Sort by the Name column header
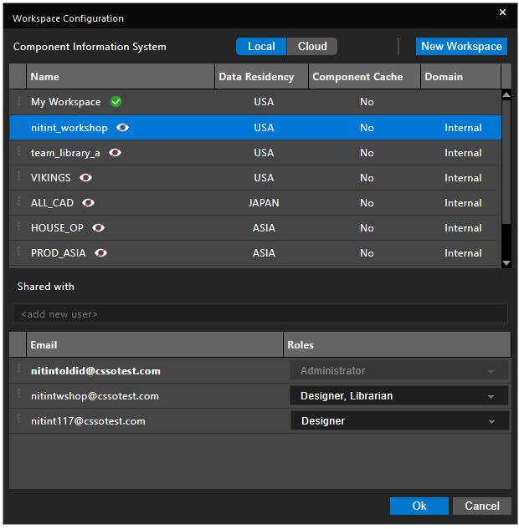This screenshot has width=519, height=529. click(121, 77)
